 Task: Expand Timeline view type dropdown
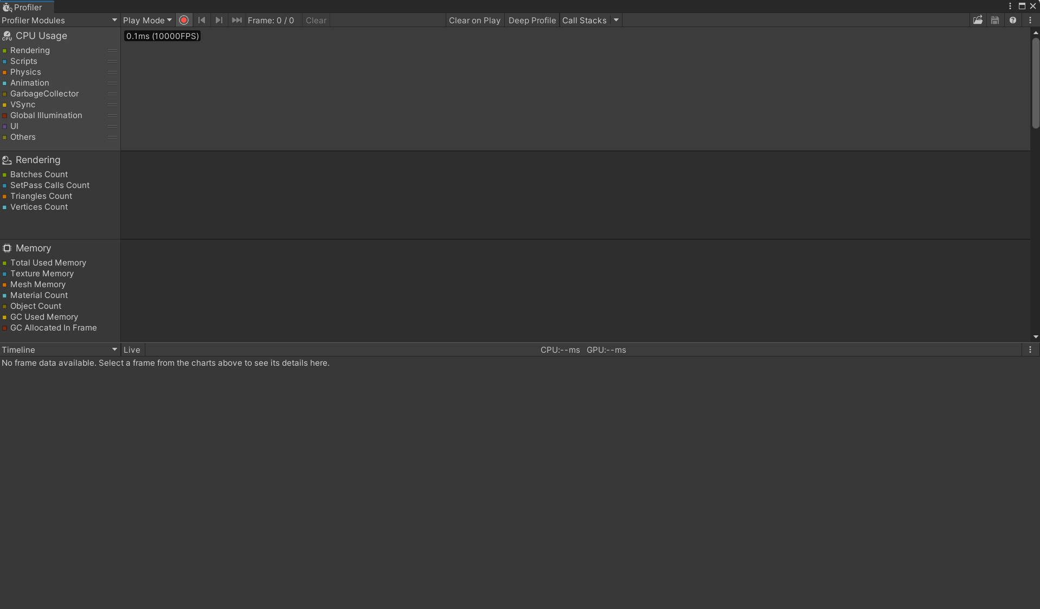pos(60,350)
